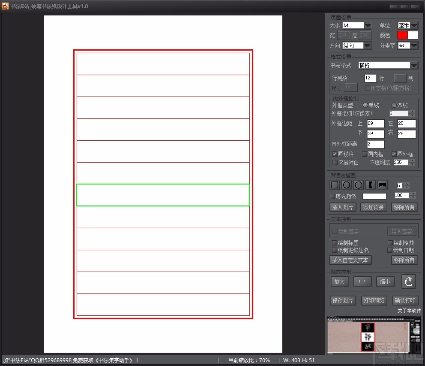Select the vertical bracket shape icon
The image size is (425, 366).
pyautogui.click(x=370, y=185)
